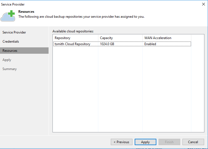Screen dimensions: 208x149
Task: Click the green plus cloud icon
Action: 8,16
